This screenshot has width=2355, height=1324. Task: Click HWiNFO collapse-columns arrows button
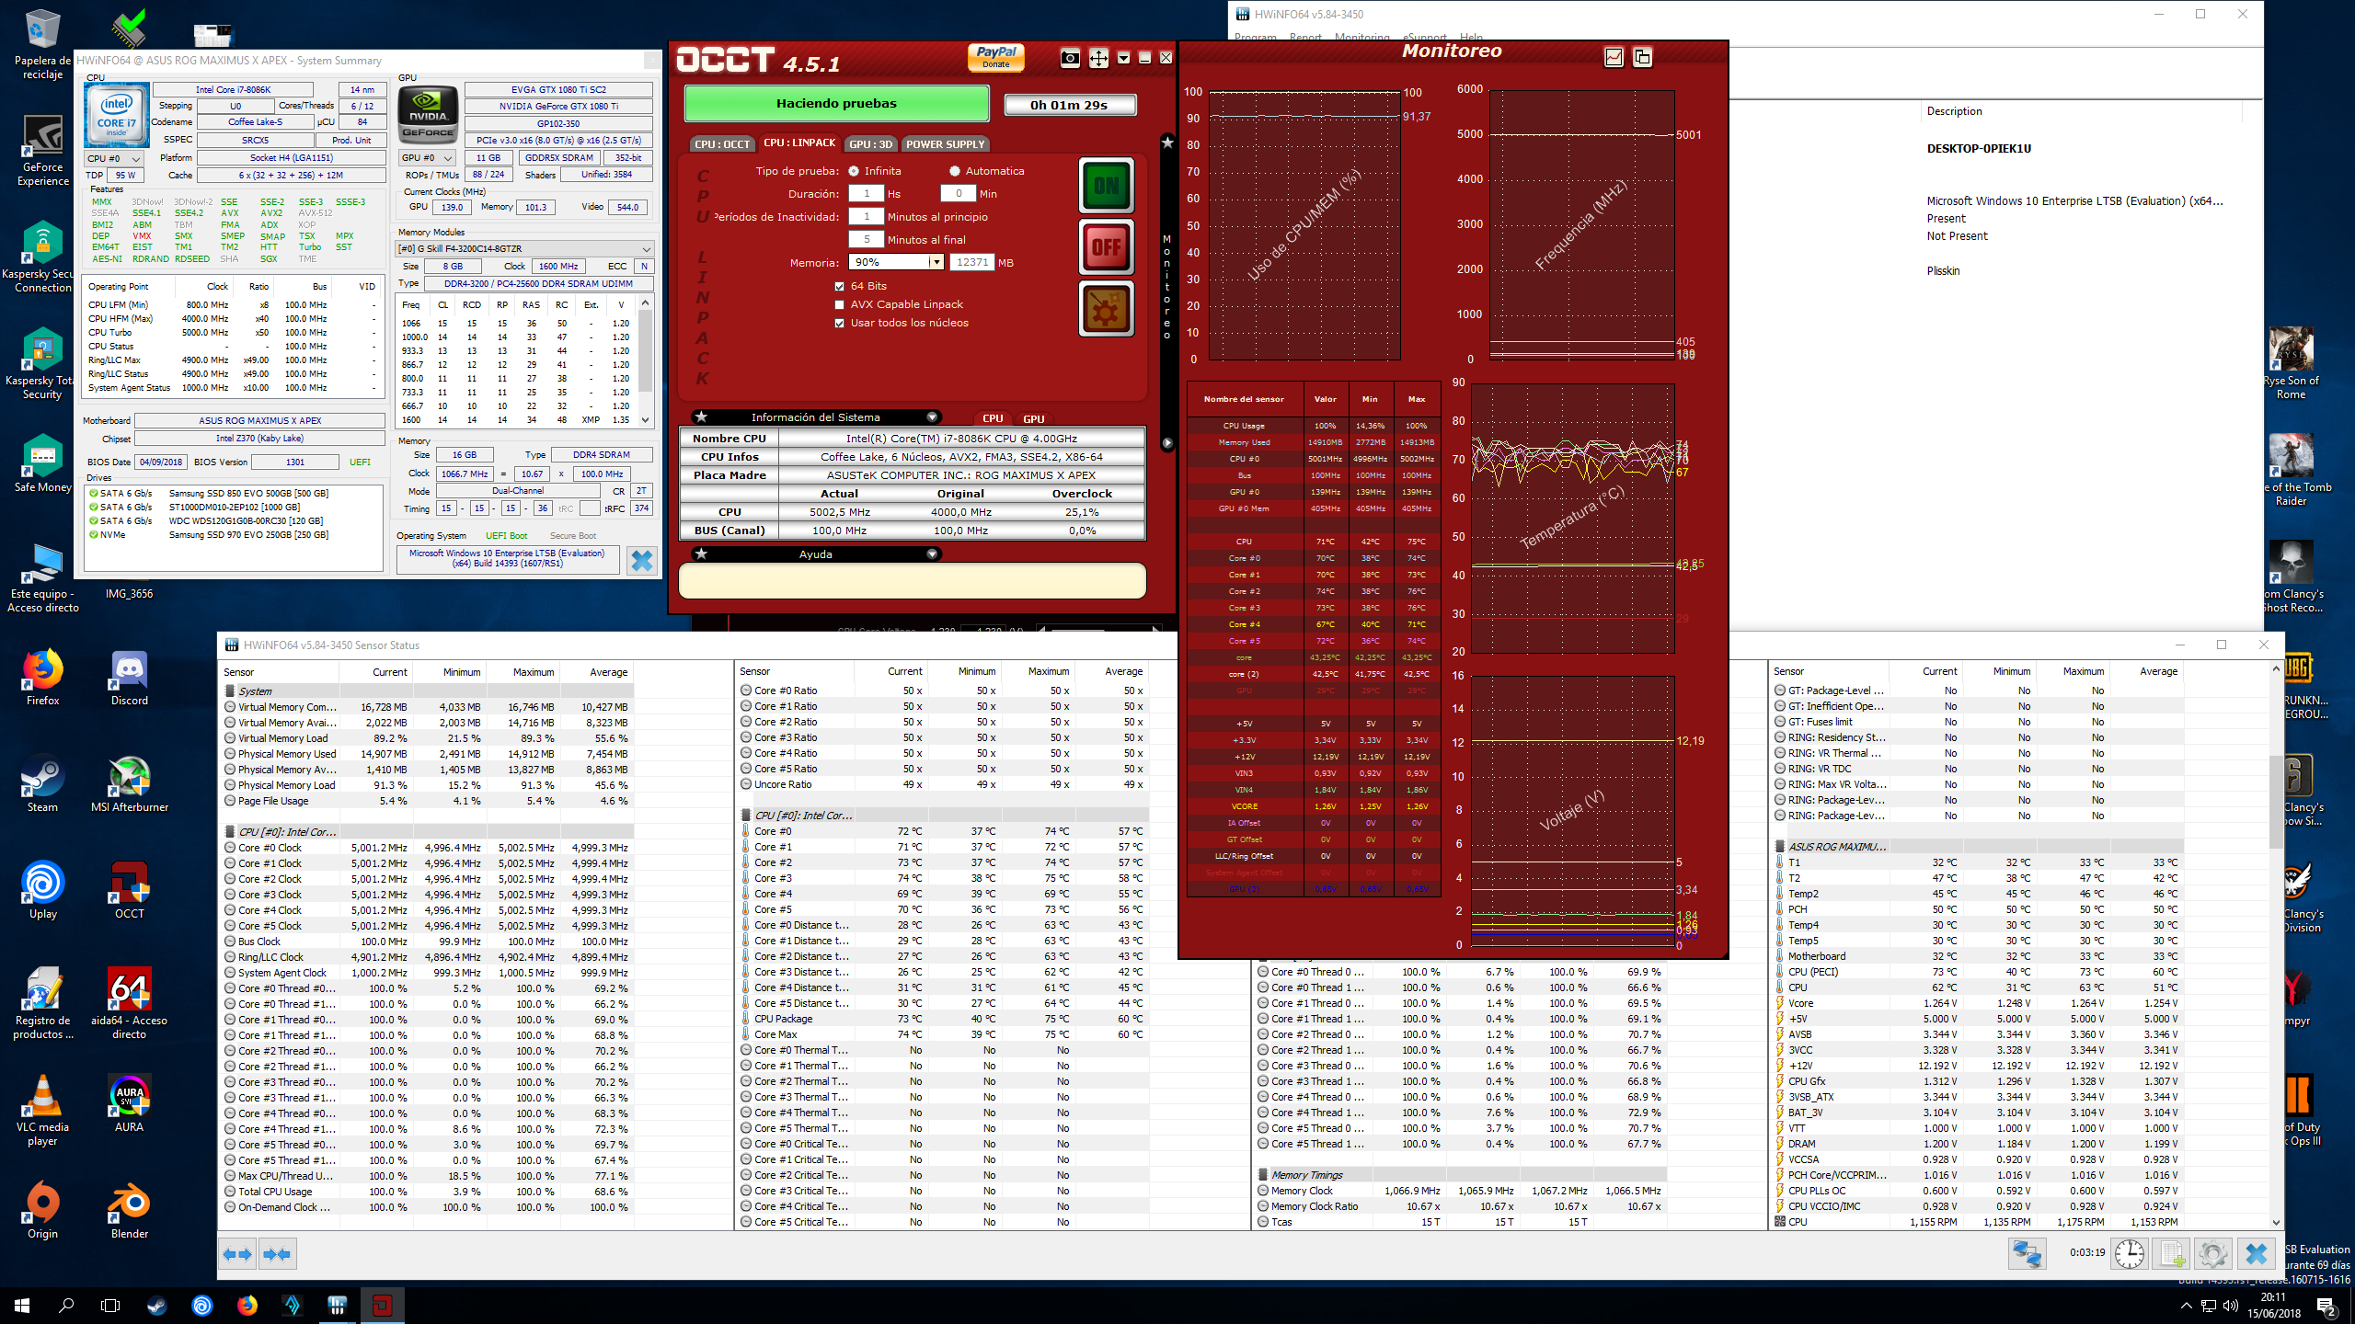277,1254
